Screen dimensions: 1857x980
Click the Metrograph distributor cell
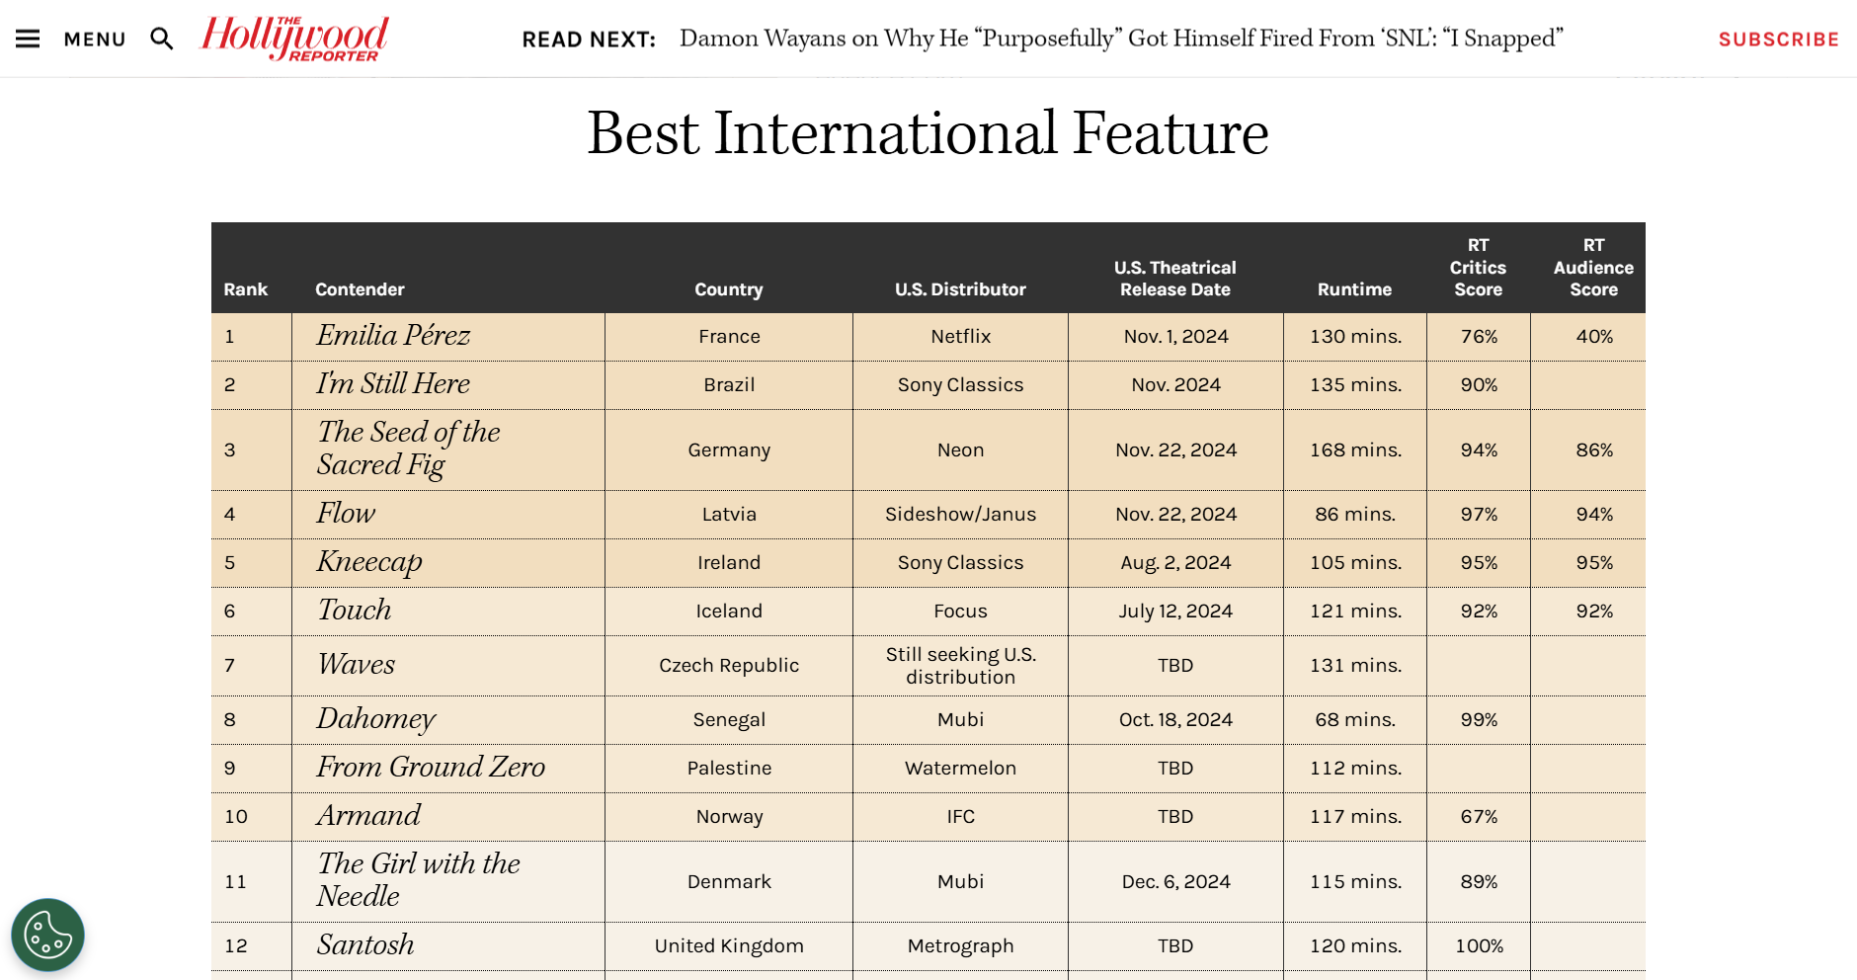click(x=960, y=946)
